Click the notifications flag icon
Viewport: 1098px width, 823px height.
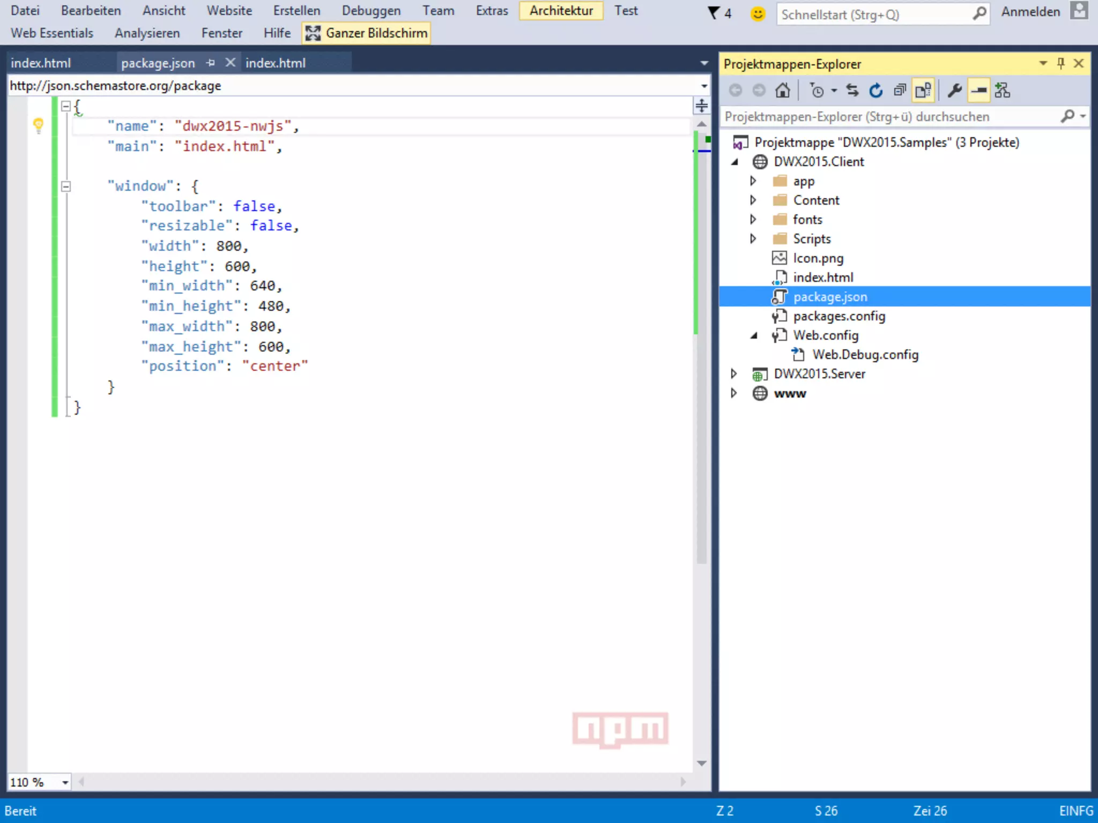[x=714, y=13]
